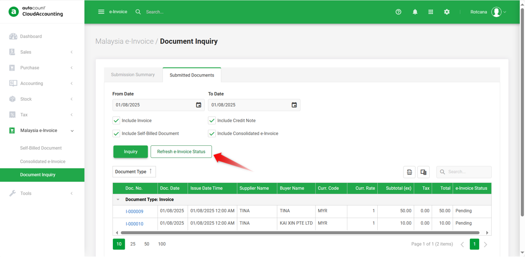This screenshot has height=257, width=525.
Task: Sort by Doc. Date column header
Action: (x=172, y=188)
